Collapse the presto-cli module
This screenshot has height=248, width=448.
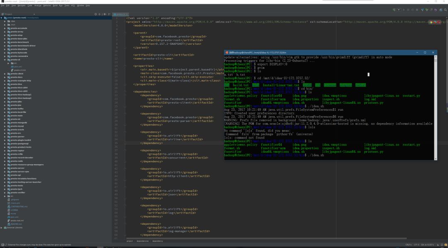(x=5, y=60)
